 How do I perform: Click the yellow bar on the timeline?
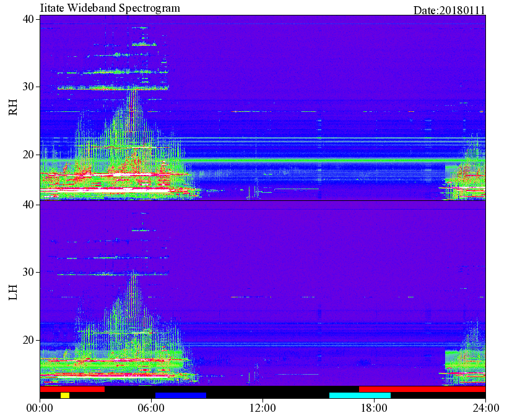coord(65,395)
